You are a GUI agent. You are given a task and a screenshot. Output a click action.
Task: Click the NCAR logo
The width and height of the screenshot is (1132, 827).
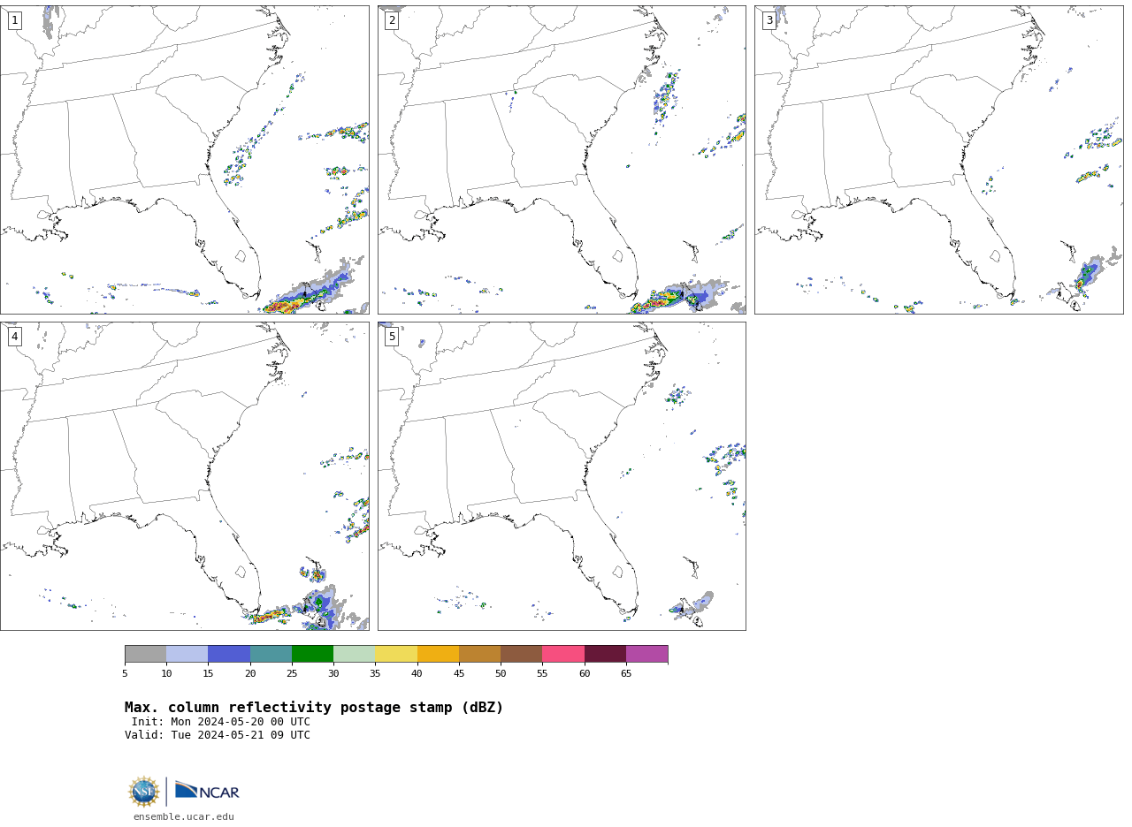207,791
